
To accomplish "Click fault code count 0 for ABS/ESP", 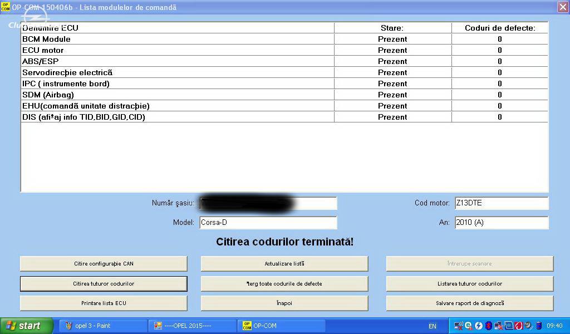I will (500, 61).
